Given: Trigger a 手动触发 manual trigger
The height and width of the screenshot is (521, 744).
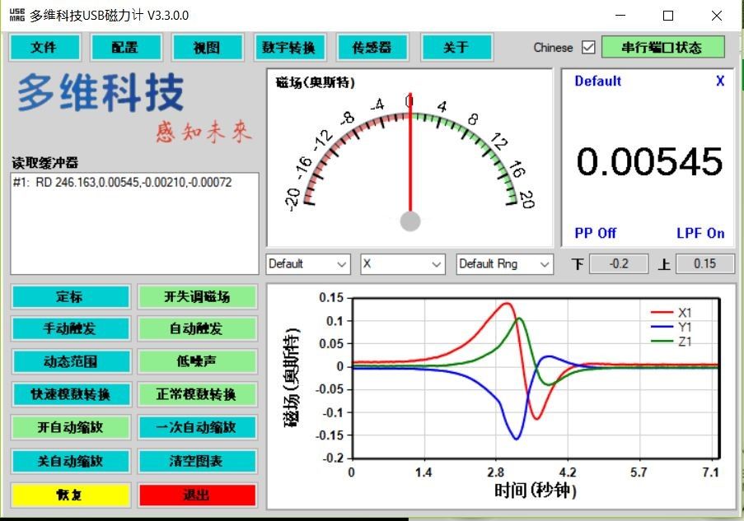Looking at the screenshot, I should pos(70,328).
